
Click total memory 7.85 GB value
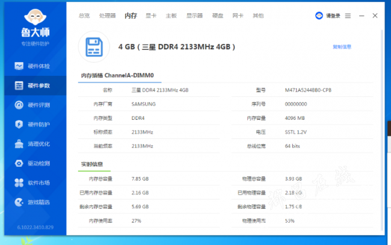(140, 179)
